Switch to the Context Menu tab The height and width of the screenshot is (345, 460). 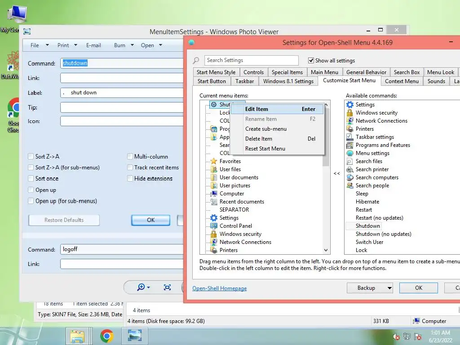402,81
